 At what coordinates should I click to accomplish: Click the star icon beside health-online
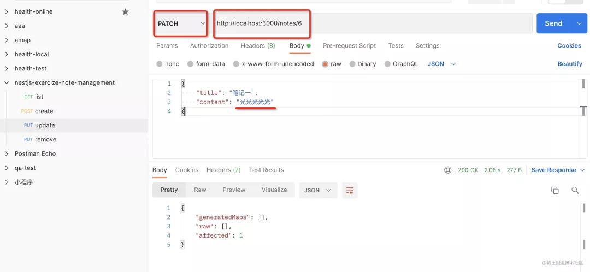click(125, 11)
